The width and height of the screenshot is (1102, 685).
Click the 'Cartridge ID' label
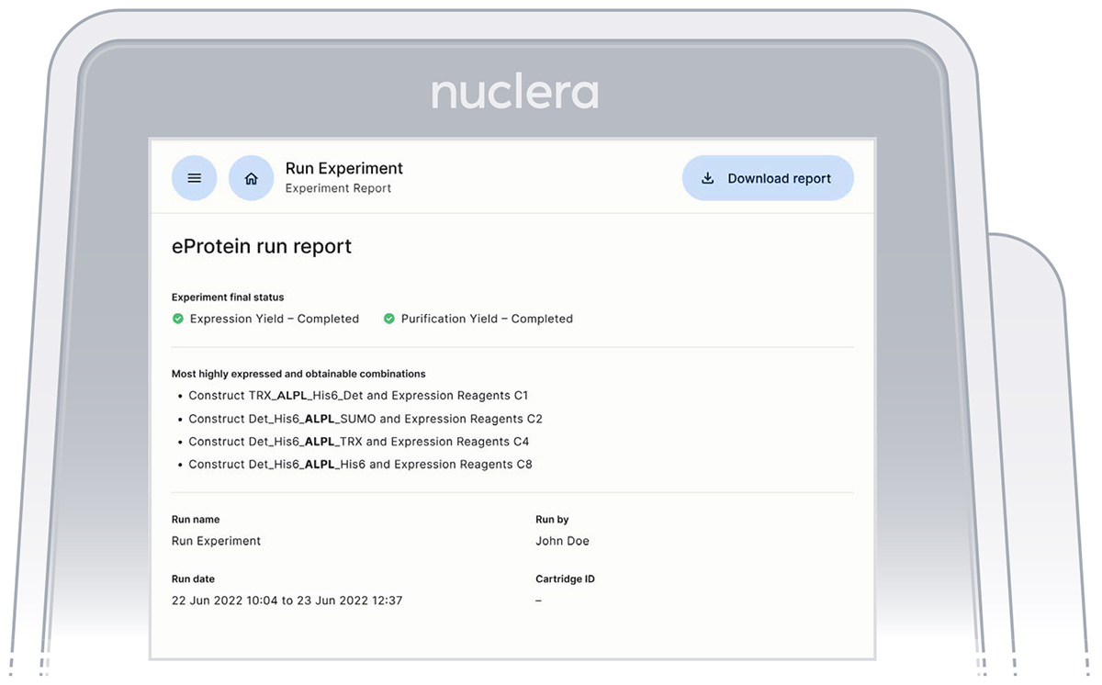click(565, 579)
